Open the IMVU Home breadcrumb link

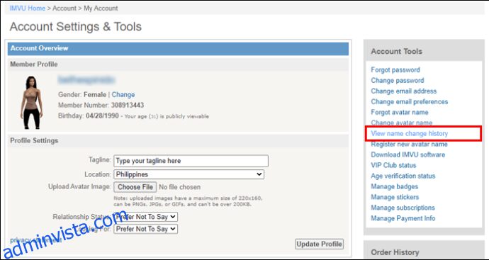tap(28, 9)
